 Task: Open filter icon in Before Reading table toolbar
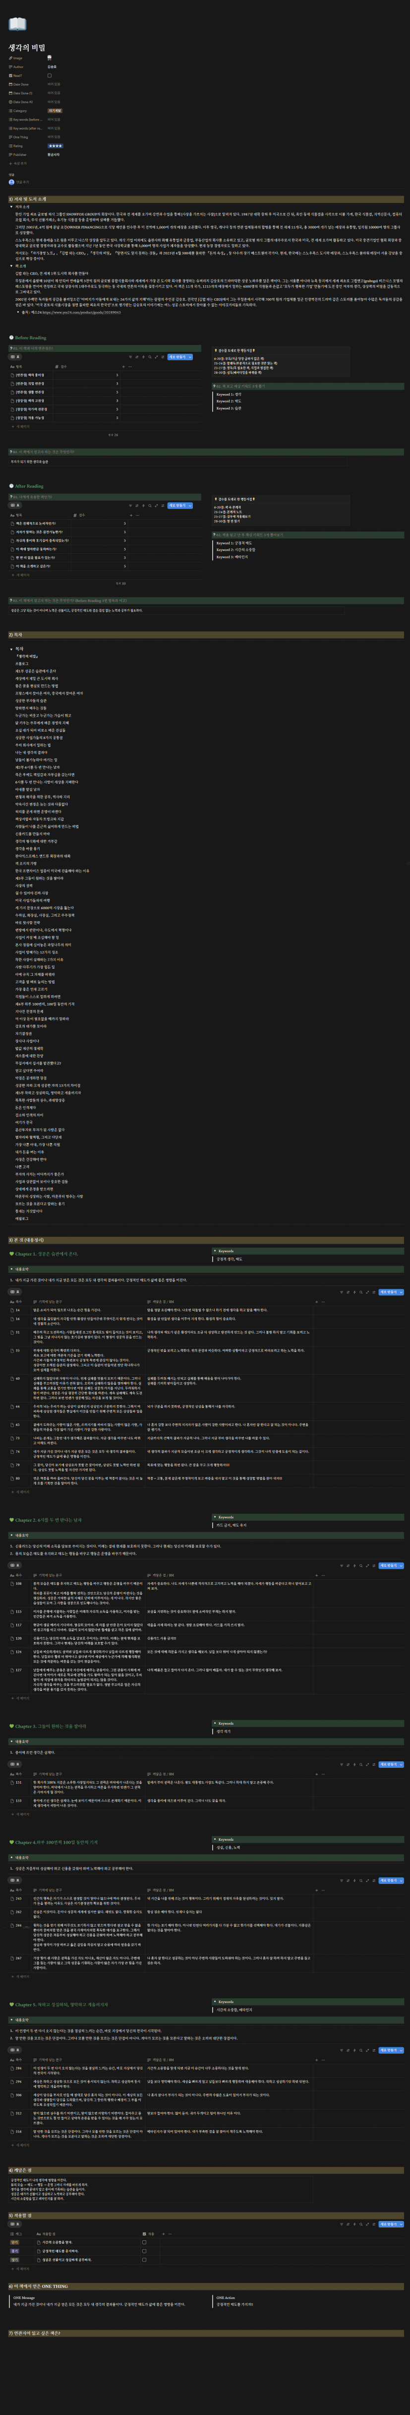[130, 357]
